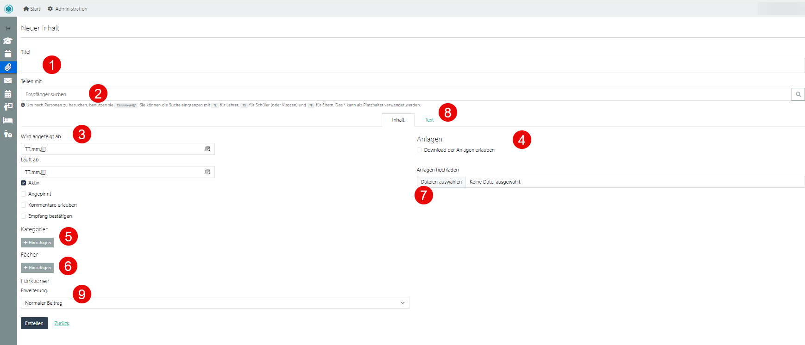Uncheck the Aktiv checkbox

23,183
